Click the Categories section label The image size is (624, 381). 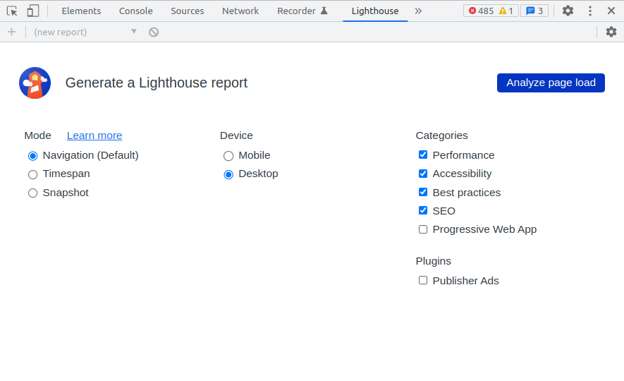tap(441, 135)
